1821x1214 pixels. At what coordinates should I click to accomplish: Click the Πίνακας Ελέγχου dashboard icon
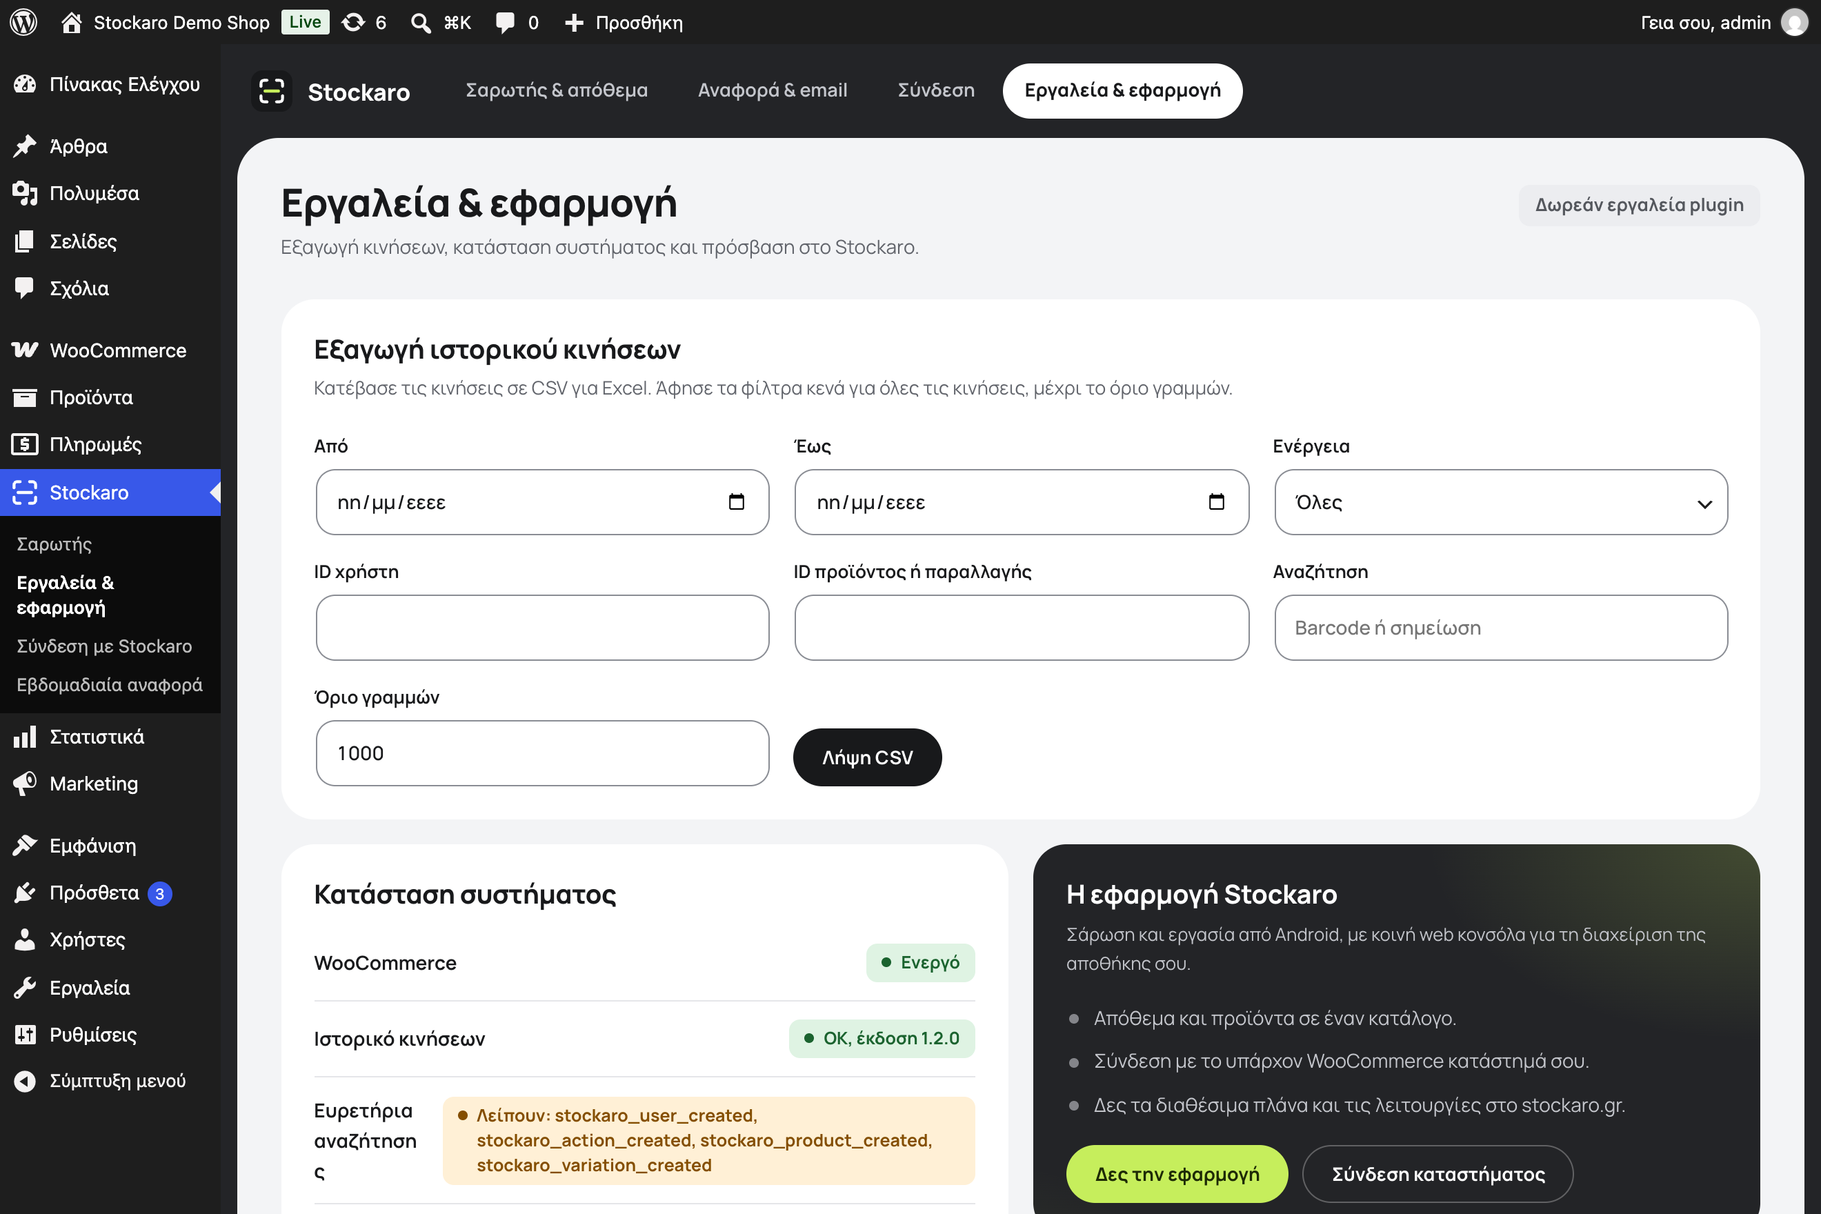[25, 83]
